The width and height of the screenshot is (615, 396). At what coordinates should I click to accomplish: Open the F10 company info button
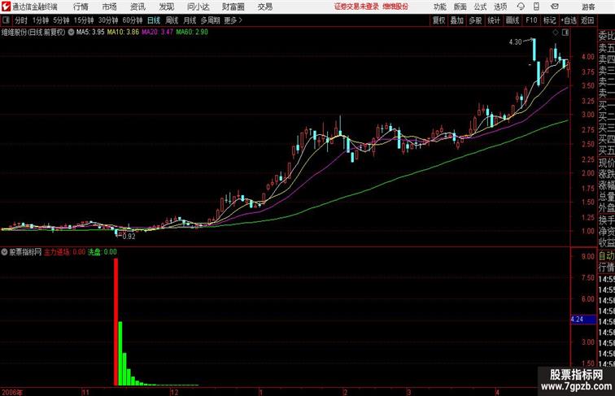click(531, 20)
